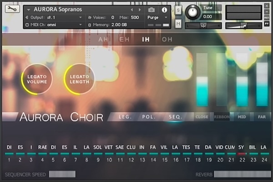Select the OH vowel
The height and width of the screenshot is (182, 273).
coord(167,39)
